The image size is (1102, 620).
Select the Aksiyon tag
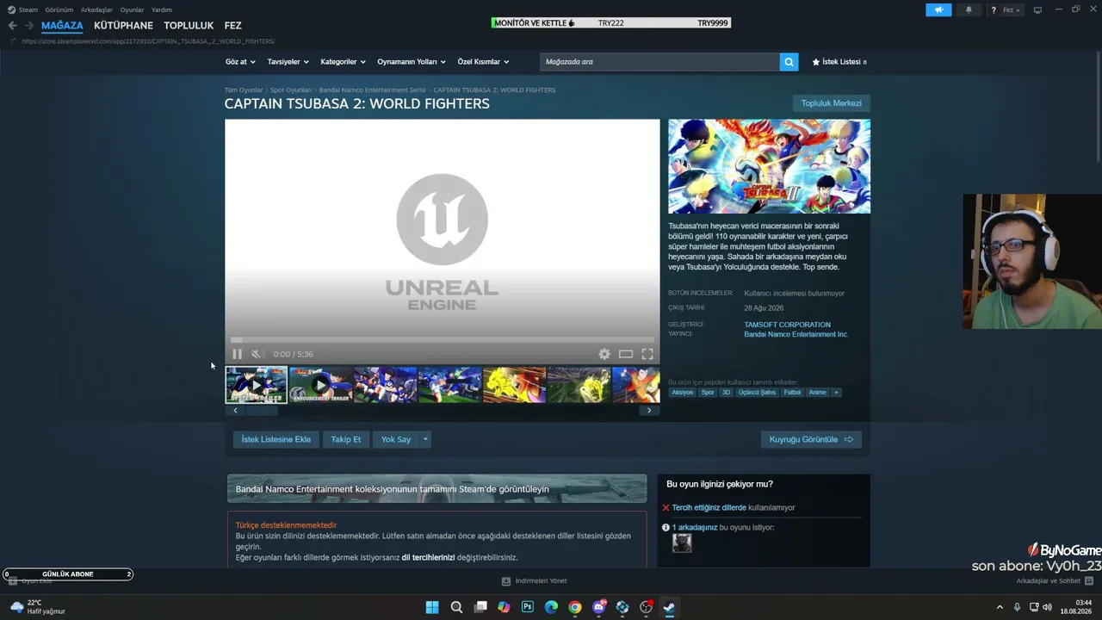click(x=682, y=393)
